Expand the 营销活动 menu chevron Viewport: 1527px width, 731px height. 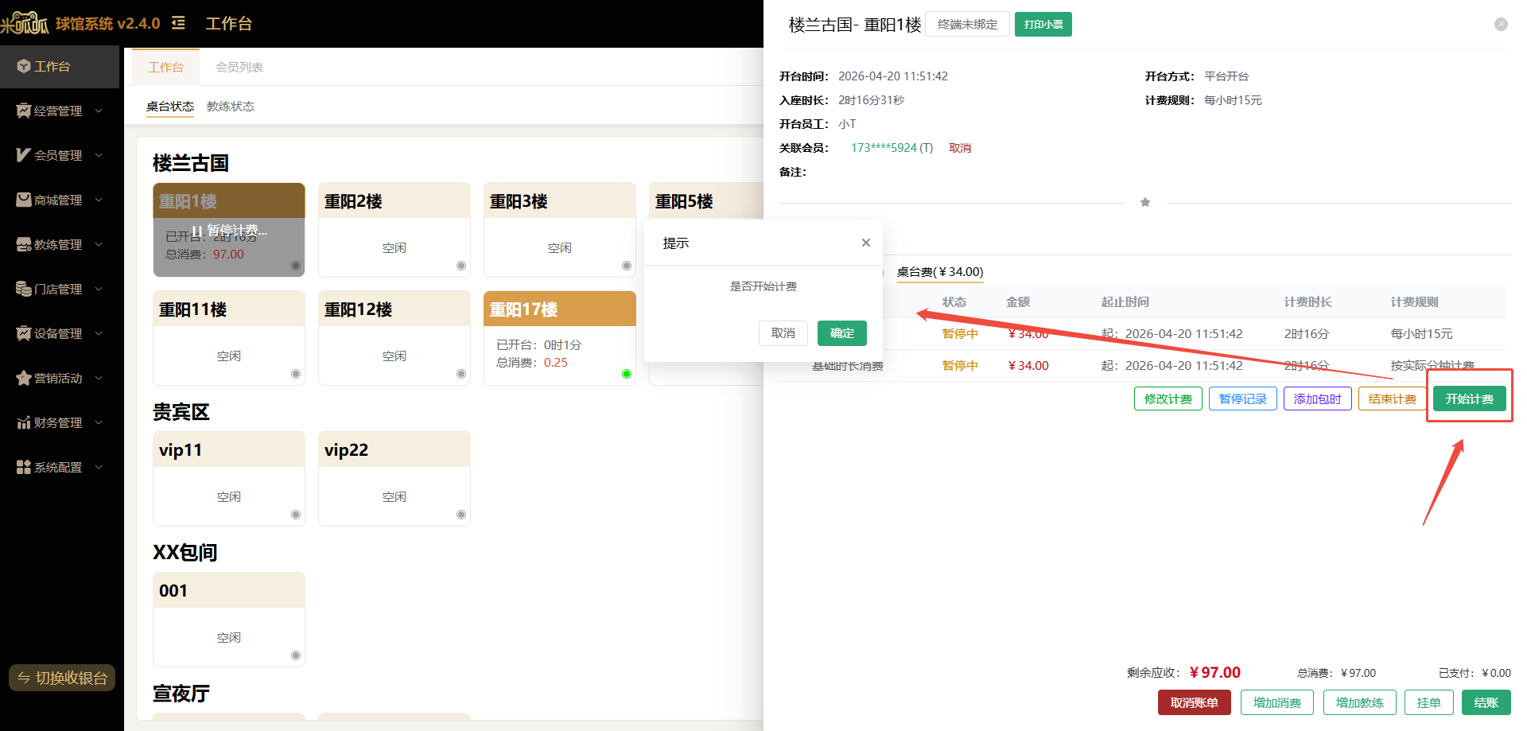tap(99, 378)
